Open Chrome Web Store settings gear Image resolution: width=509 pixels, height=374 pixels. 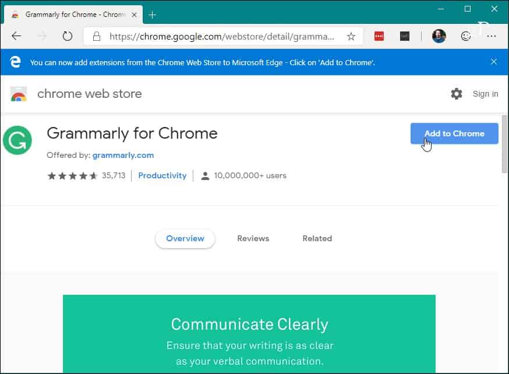pyautogui.click(x=457, y=94)
